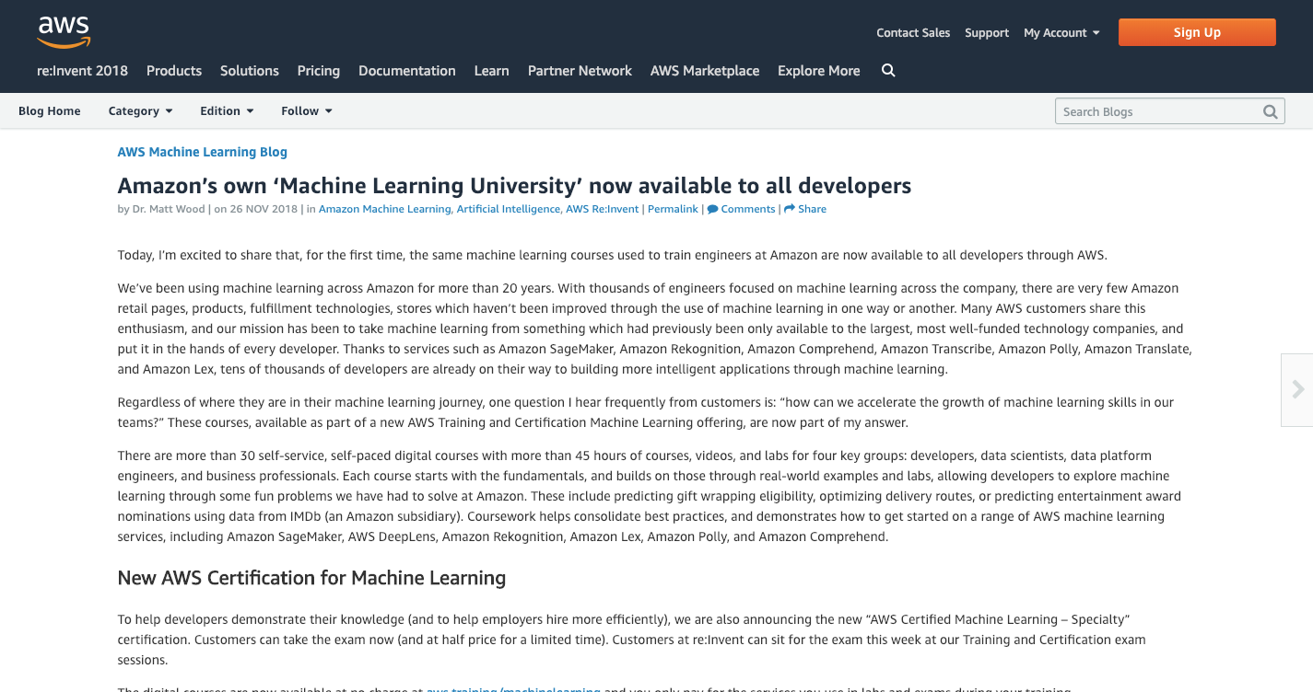Open AWS Marketplace in the navigation
Image resolution: width=1313 pixels, height=692 pixels.
pyautogui.click(x=705, y=71)
